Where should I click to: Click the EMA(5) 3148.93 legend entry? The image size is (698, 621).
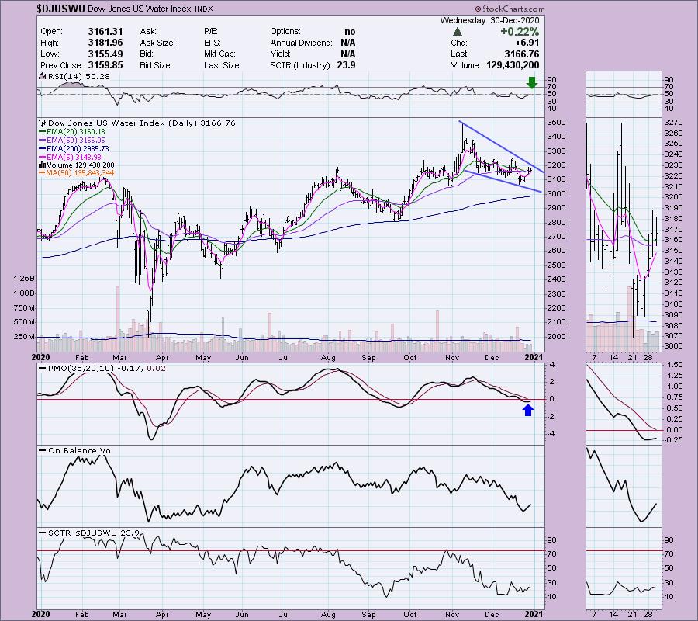pyautogui.click(x=71, y=157)
